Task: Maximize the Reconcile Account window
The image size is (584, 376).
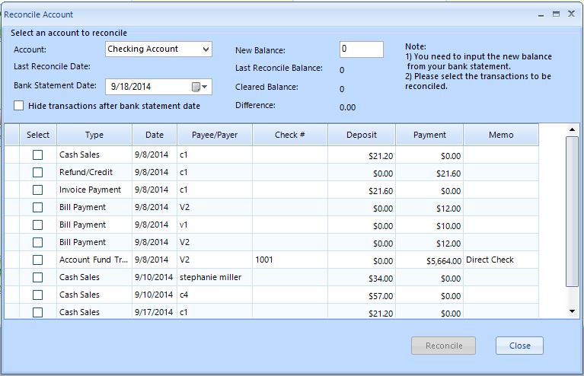Action: click(x=557, y=14)
